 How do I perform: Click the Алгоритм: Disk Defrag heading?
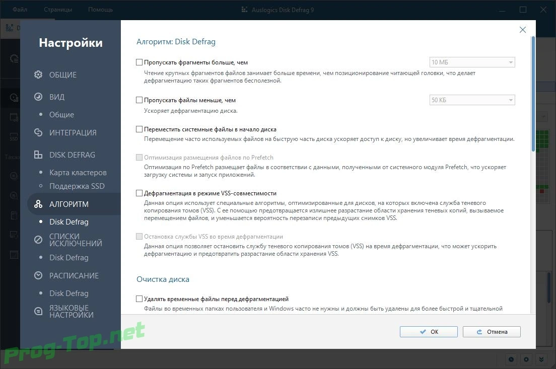pos(176,42)
